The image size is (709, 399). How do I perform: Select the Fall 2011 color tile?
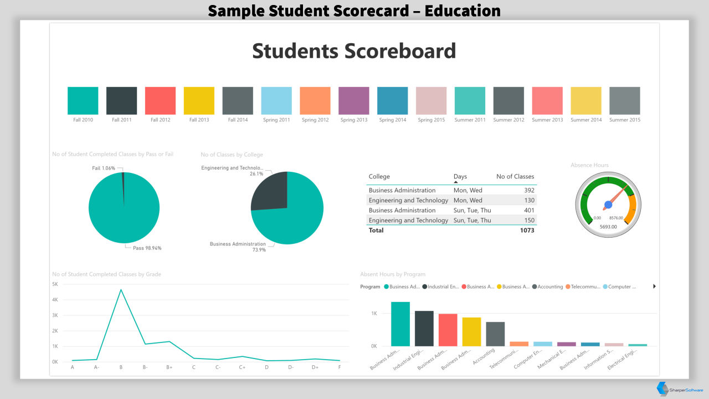pos(121,101)
